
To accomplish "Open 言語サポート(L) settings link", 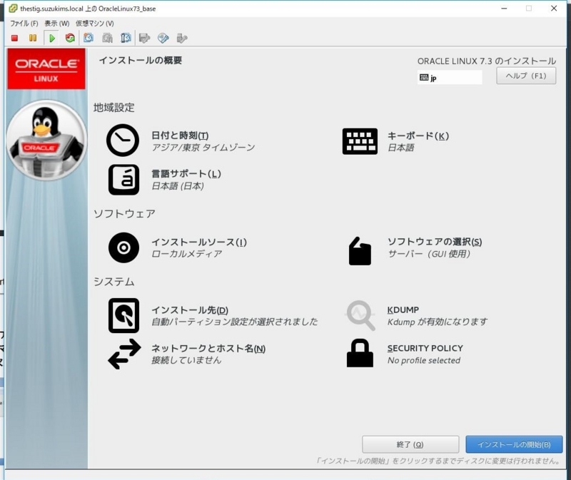I will pos(186,173).
